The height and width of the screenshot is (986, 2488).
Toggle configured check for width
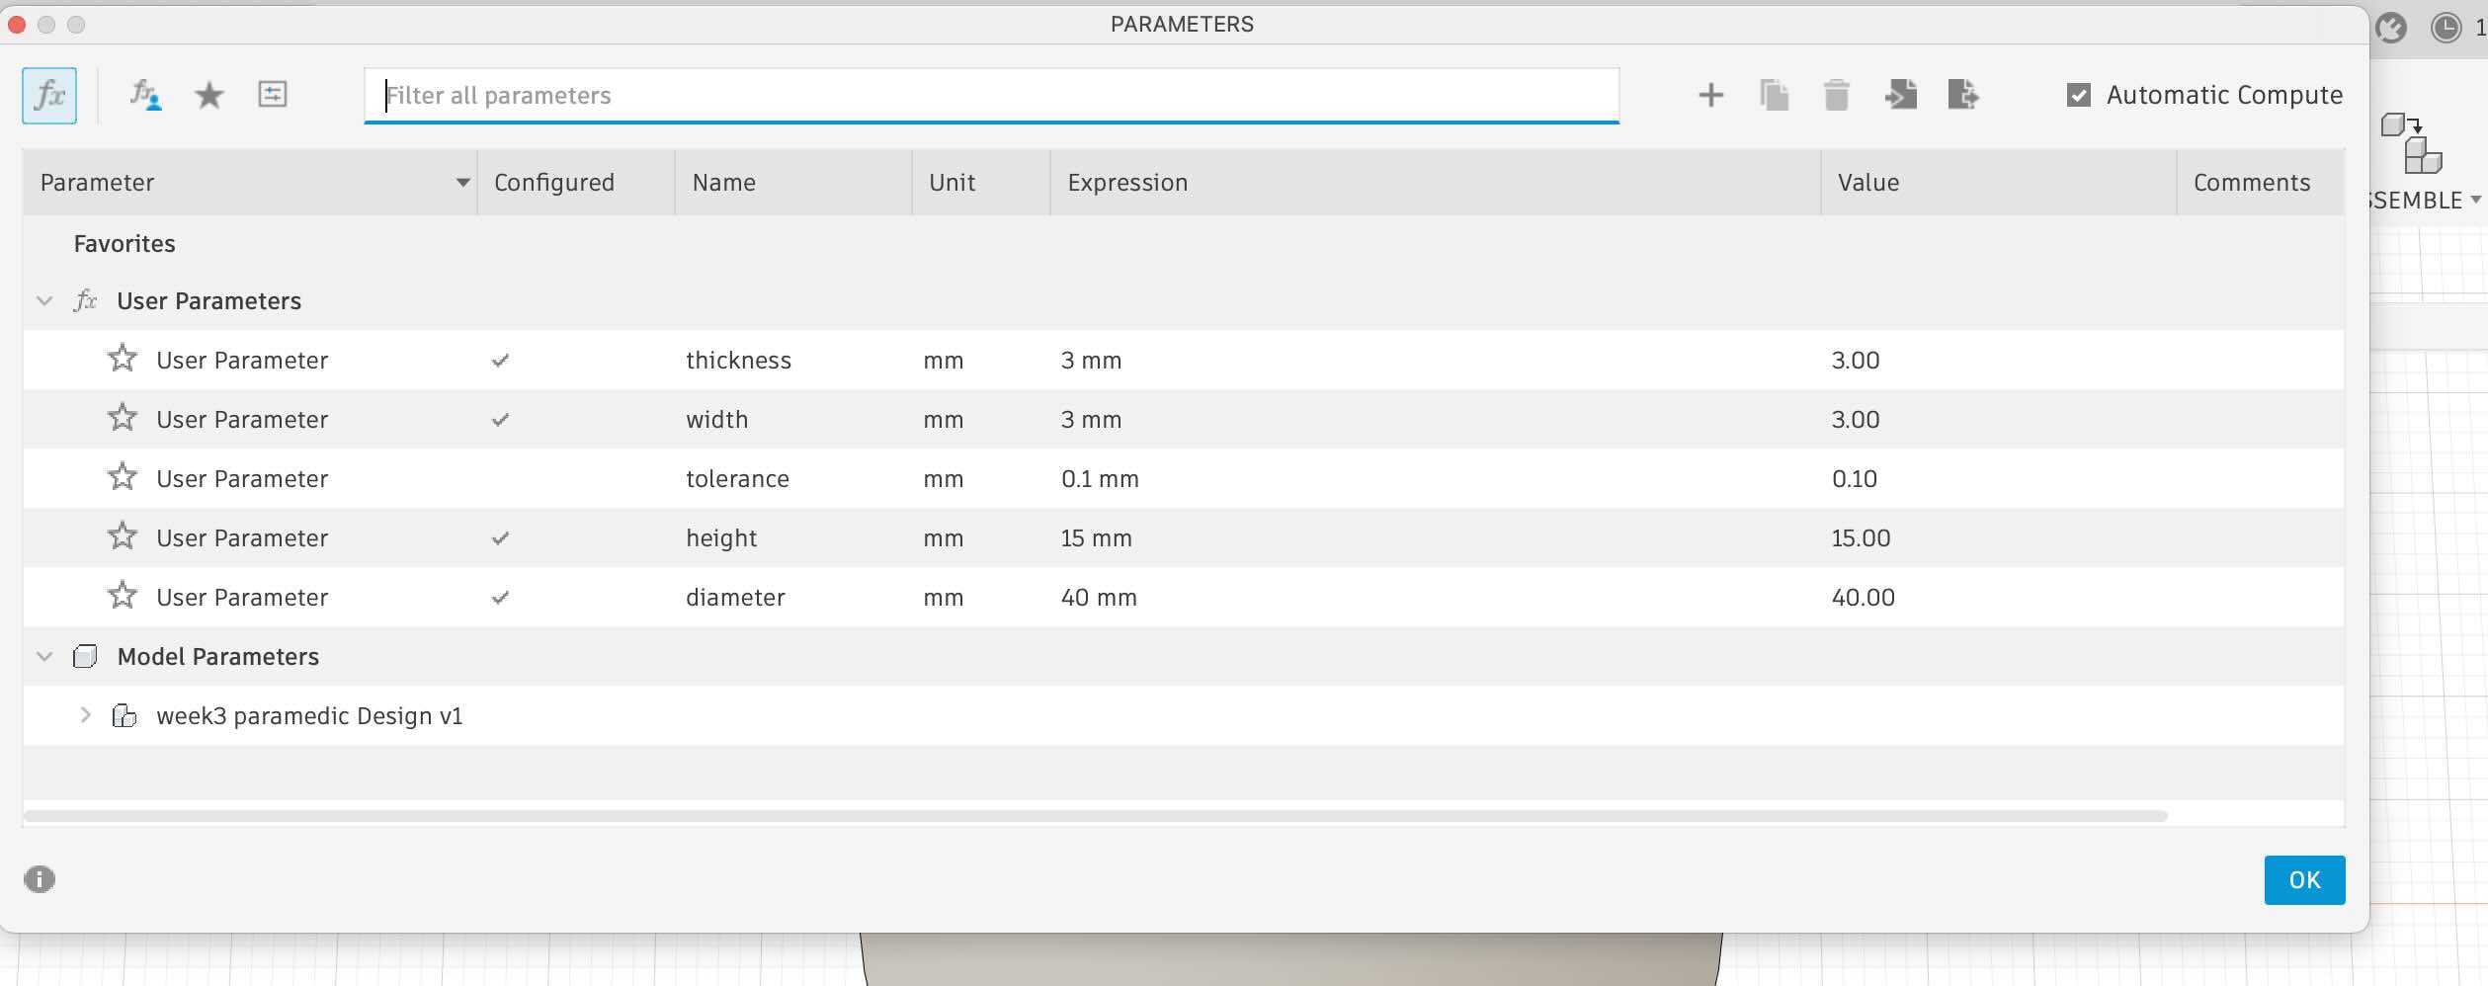[x=500, y=420]
